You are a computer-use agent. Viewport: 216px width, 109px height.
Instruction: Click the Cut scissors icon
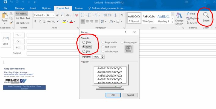tap(11, 14)
